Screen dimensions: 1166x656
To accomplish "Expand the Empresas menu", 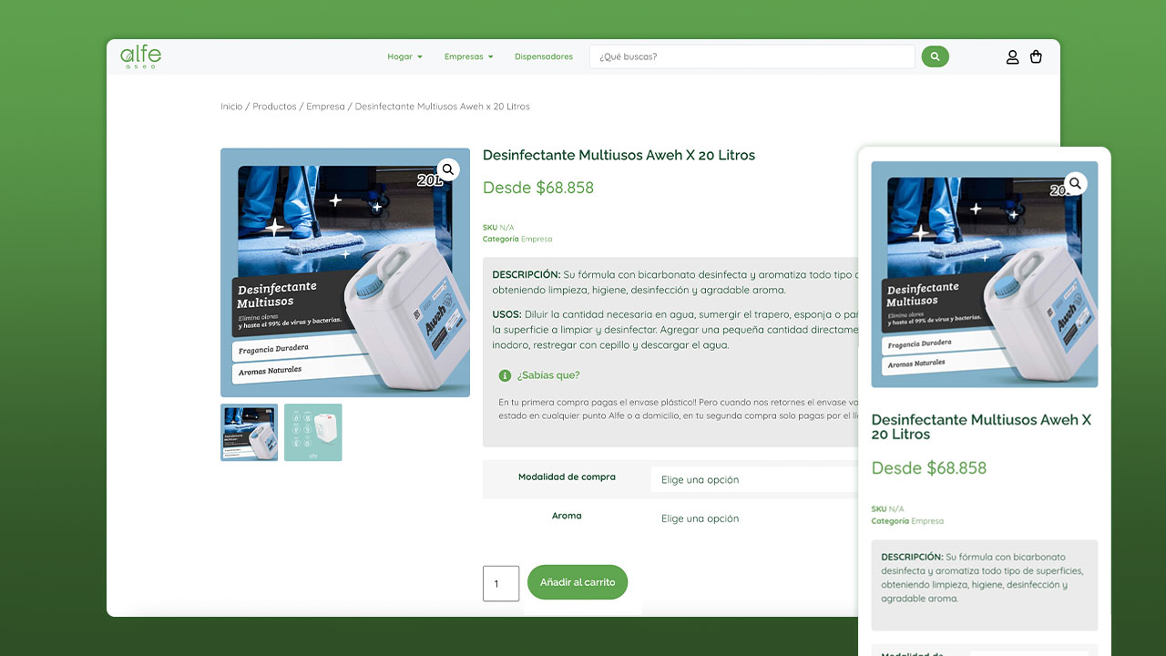I will (468, 56).
